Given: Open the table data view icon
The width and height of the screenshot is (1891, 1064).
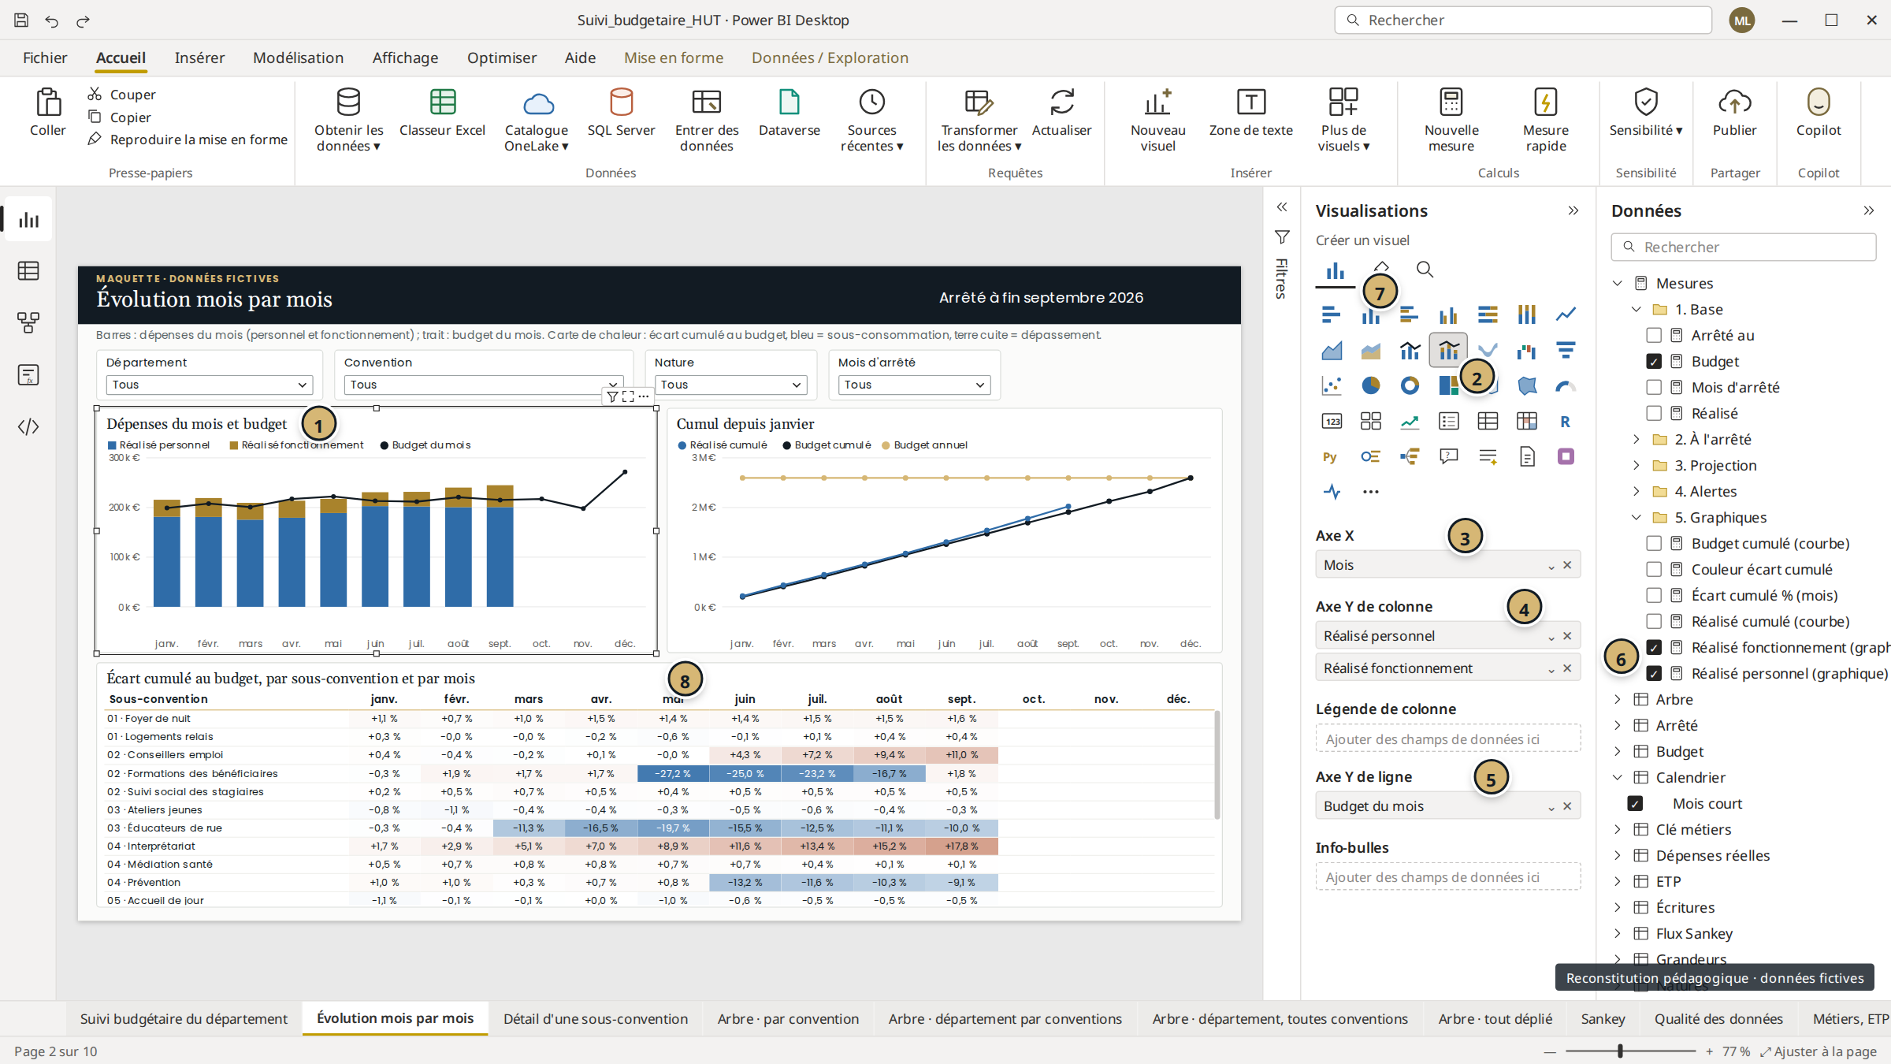Looking at the screenshot, I should [x=28, y=271].
